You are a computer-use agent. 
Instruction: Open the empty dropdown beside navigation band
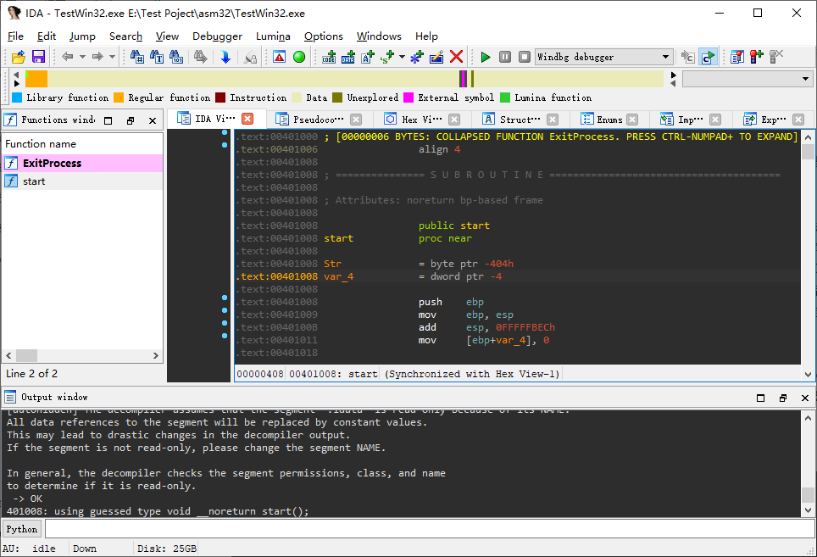coord(747,79)
